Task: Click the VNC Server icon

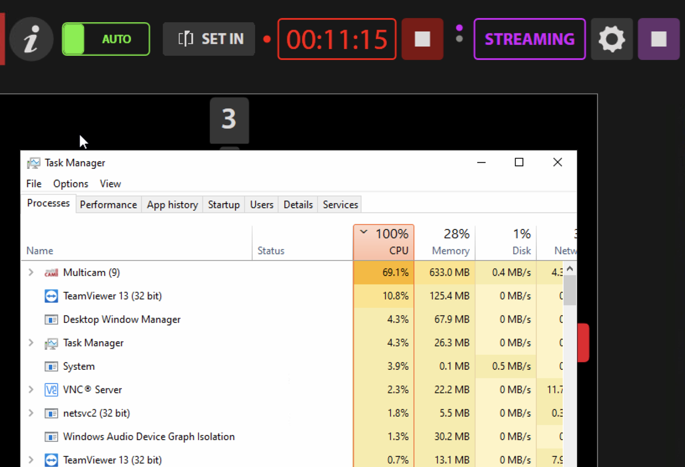Action: click(51, 390)
